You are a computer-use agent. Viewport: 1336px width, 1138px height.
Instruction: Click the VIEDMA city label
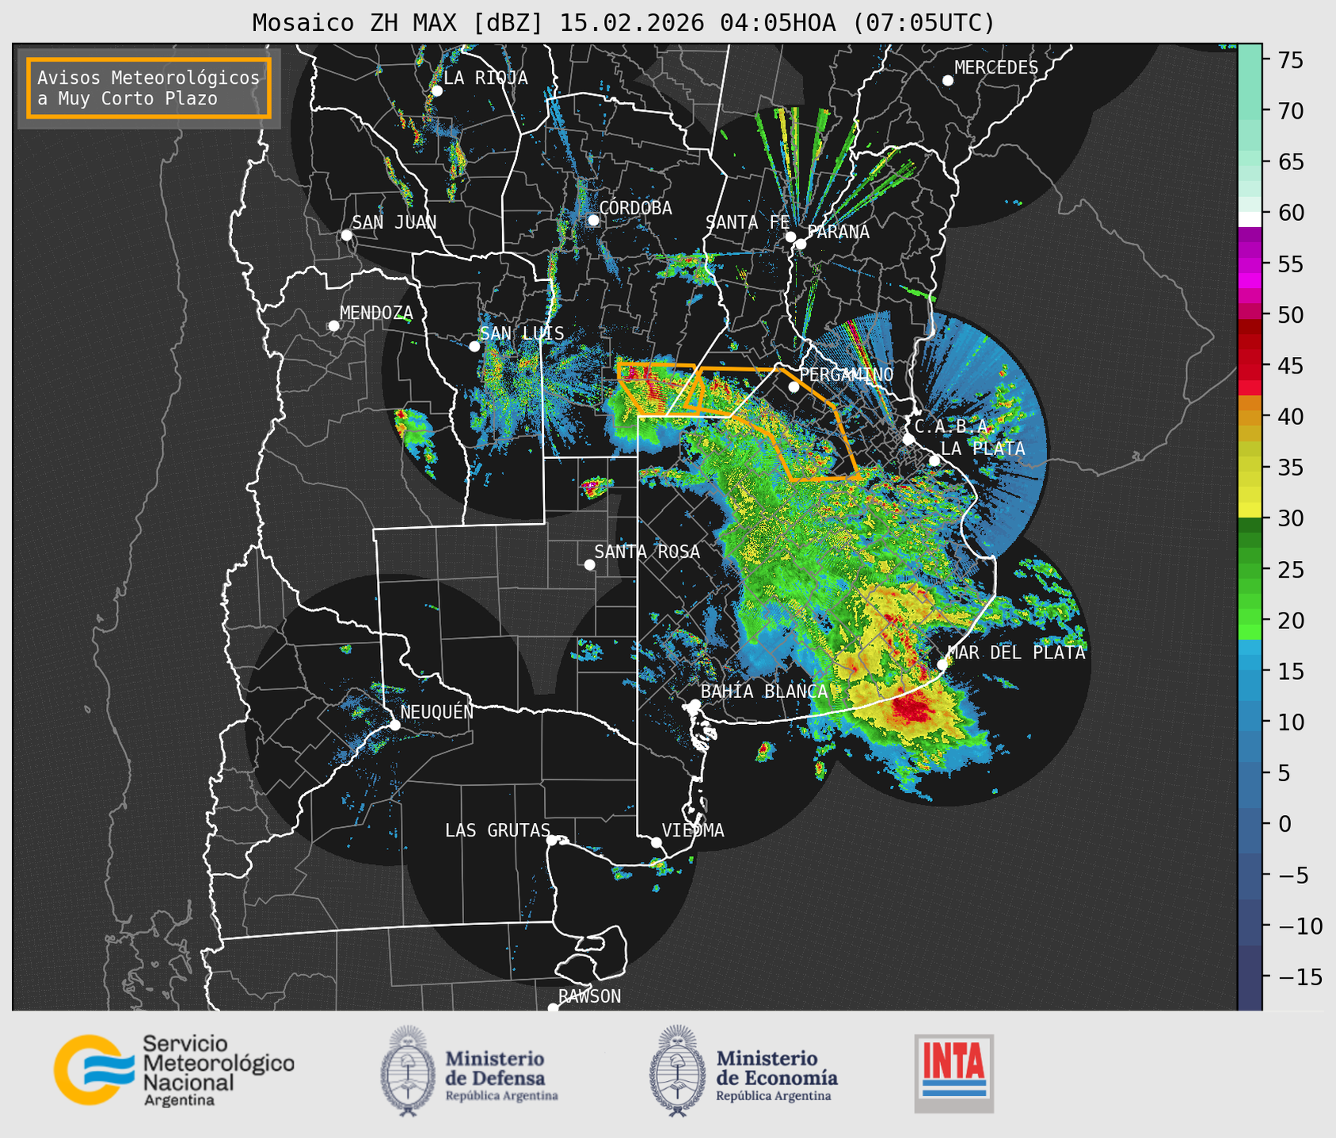pos(693,830)
